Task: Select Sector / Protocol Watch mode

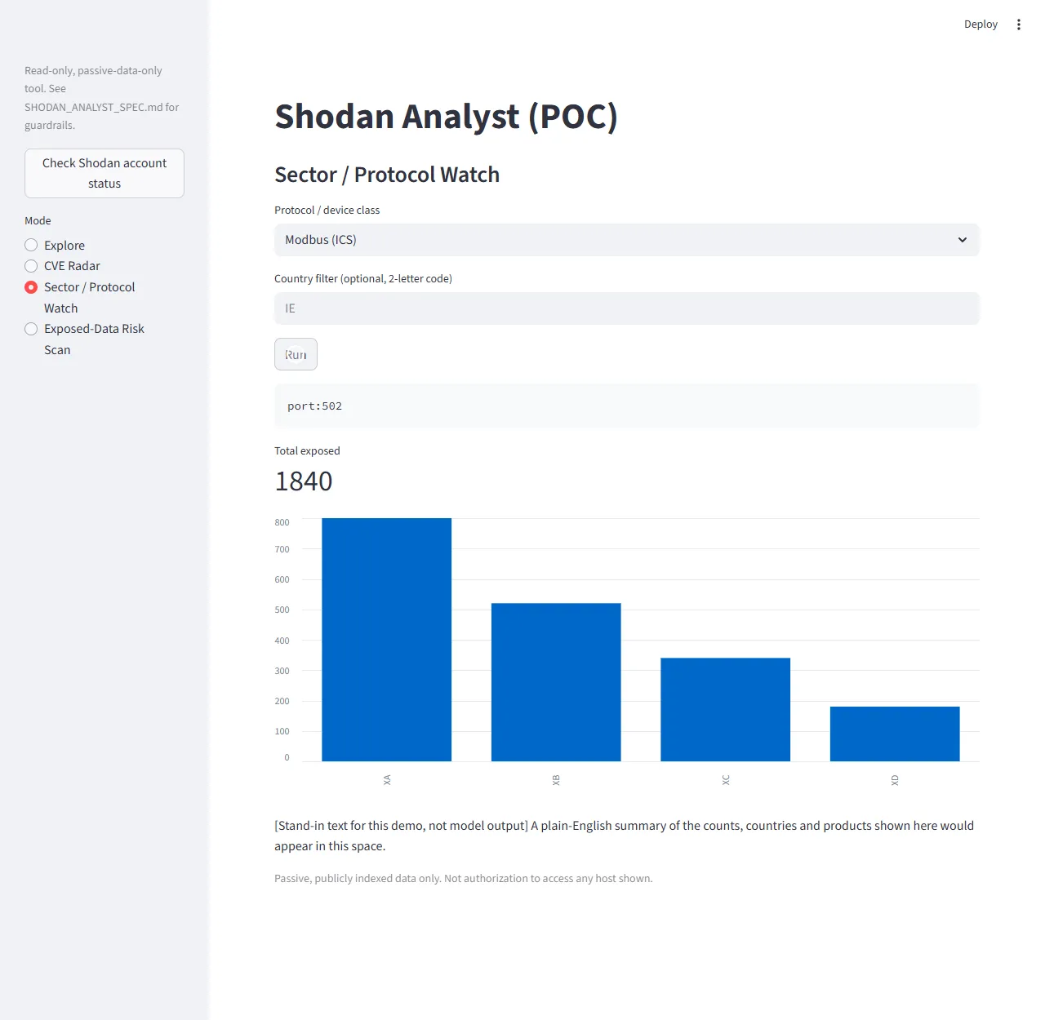Action: click(80, 297)
